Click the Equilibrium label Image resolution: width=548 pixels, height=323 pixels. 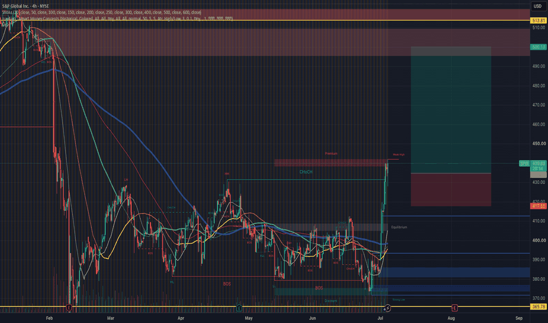point(399,227)
